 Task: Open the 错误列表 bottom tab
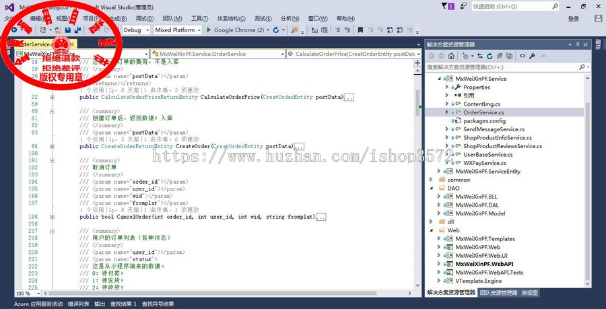coord(79,304)
